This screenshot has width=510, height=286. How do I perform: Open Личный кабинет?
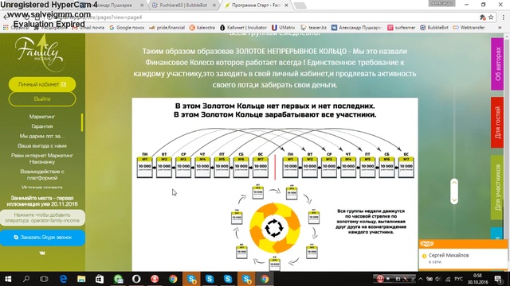(x=42, y=84)
